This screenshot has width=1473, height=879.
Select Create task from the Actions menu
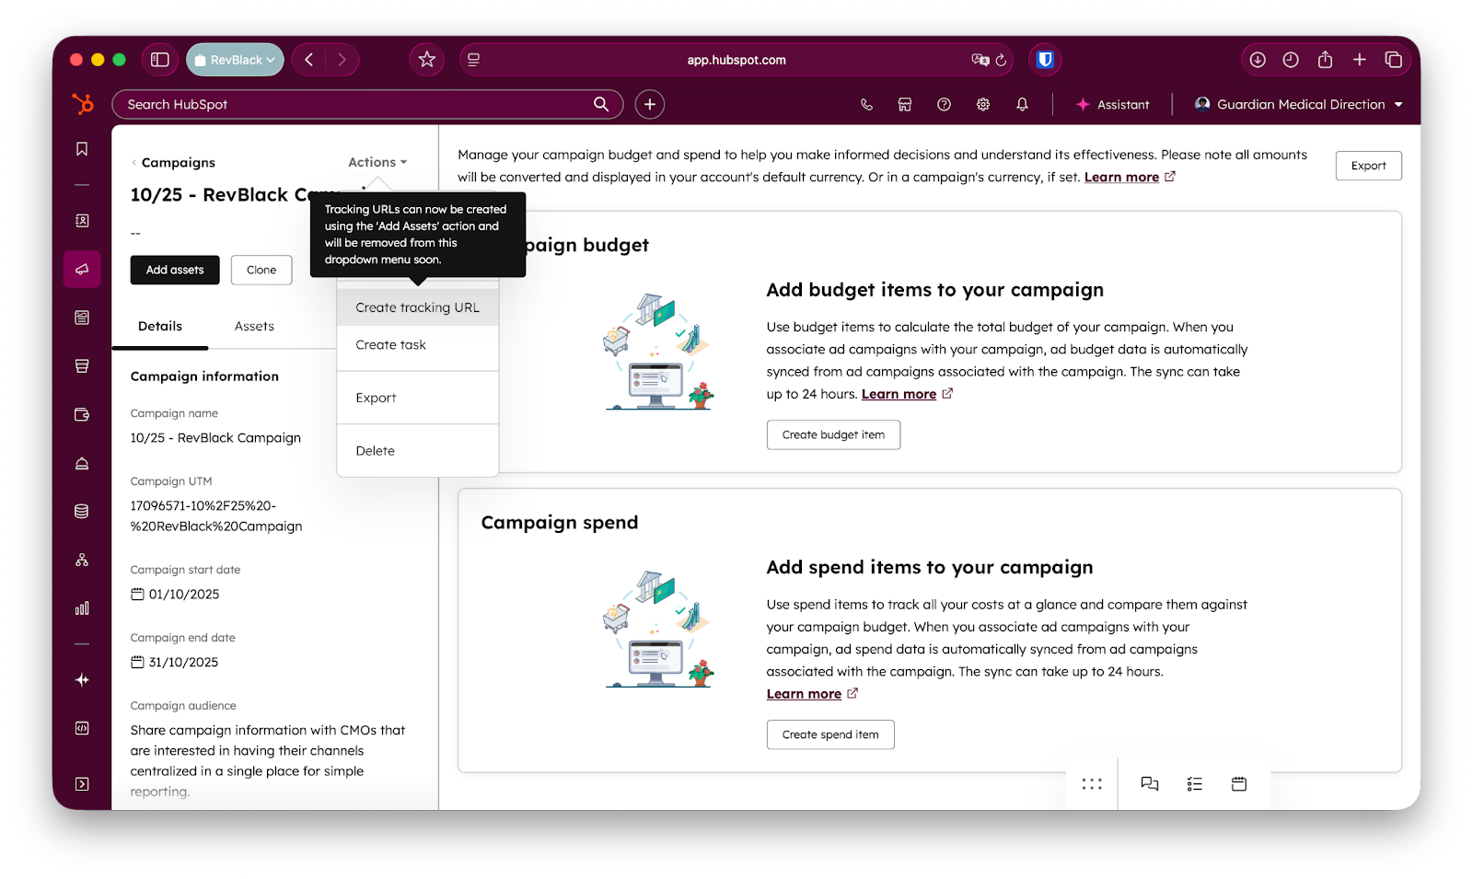pos(418,344)
